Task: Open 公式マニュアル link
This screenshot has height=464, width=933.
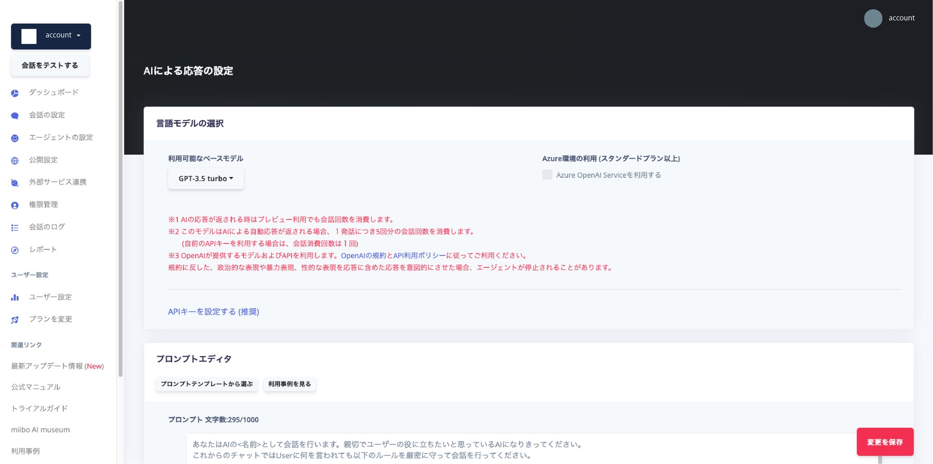Action: tap(36, 387)
